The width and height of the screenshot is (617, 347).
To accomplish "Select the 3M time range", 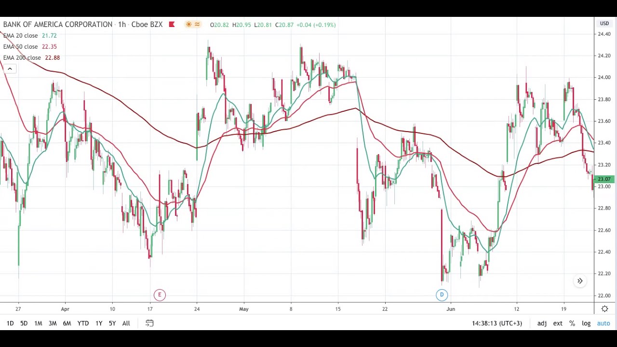I will click(x=53, y=323).
